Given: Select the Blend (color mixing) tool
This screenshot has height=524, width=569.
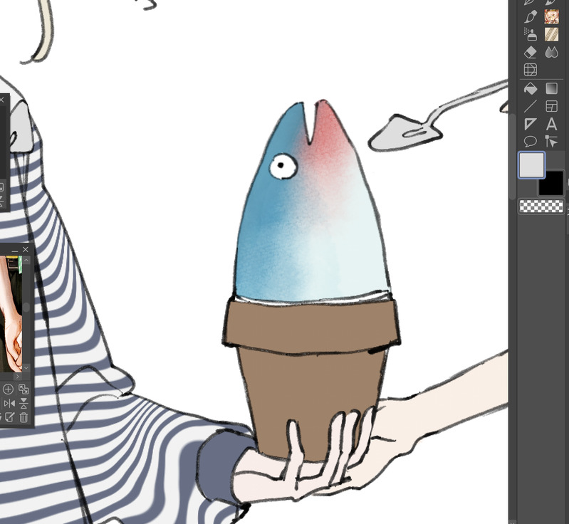Looking at the screenshot, I should pyautogui.click(x=551, y=52).
